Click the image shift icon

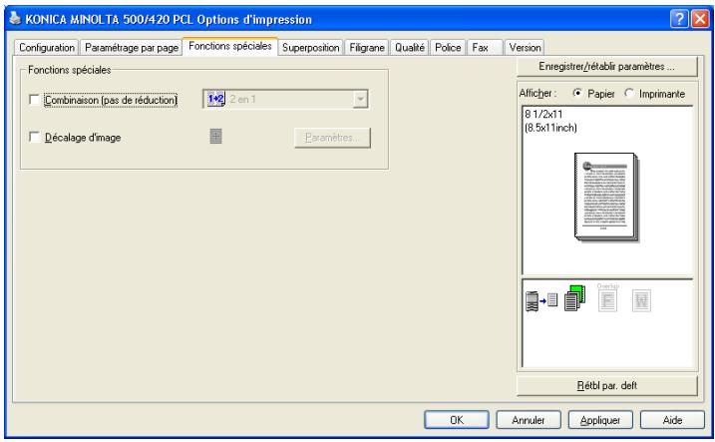click(x=215, y=136)
